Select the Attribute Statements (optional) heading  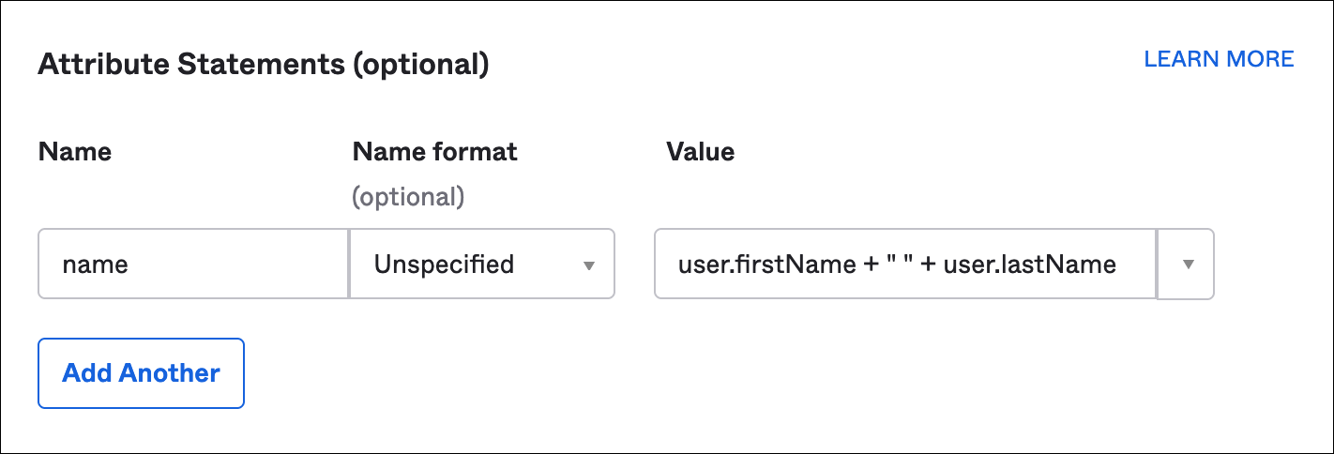(263, 65)
